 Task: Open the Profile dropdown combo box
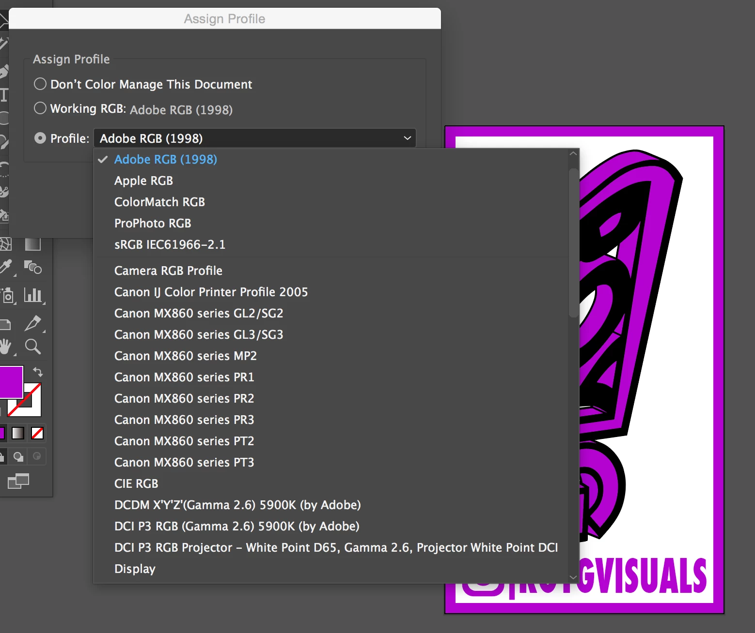(x=255, y=138)
